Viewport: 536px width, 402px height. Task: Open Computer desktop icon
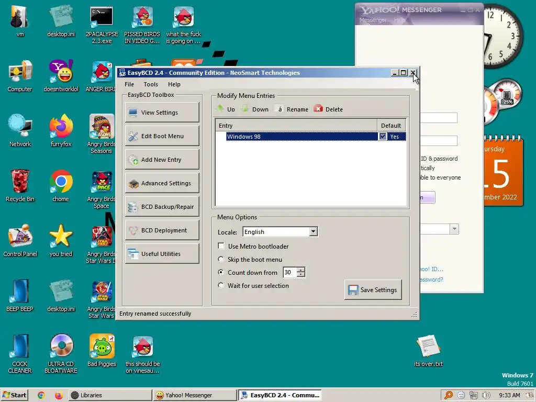click(20, 76)
